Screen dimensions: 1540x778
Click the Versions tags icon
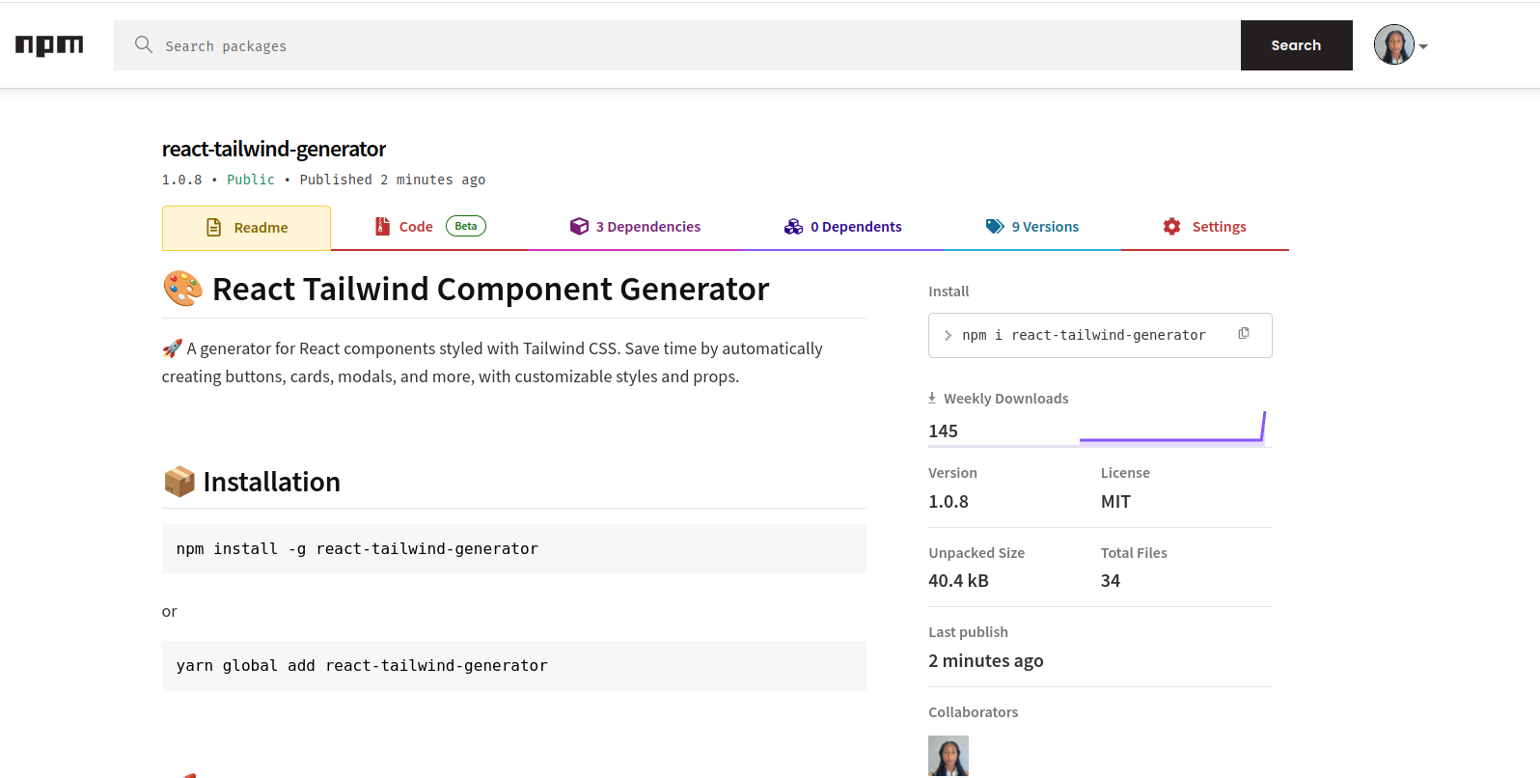click(995, 226)
